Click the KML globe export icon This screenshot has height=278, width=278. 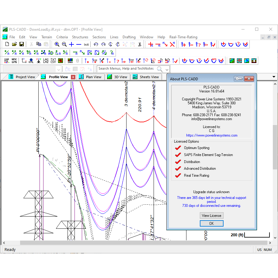click(31, 61)
